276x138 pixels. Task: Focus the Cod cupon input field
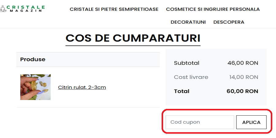click(200, 122)
